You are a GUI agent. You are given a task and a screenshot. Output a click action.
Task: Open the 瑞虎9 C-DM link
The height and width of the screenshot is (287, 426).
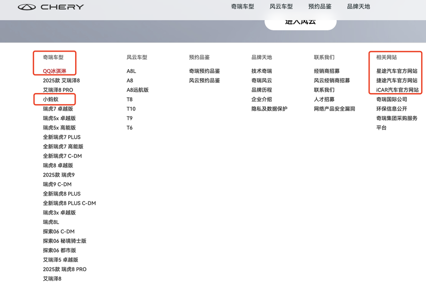pyautogui.click(x=57, y=184)
